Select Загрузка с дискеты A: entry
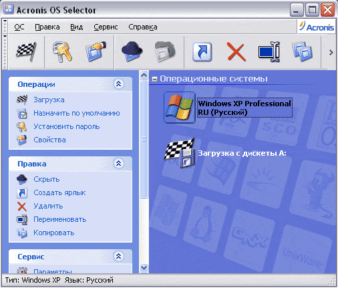 point(242,153)
